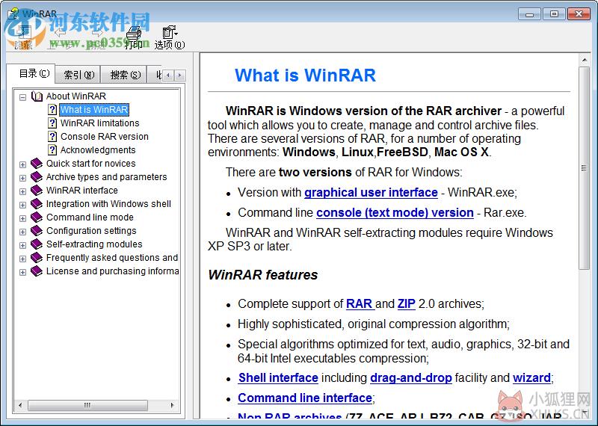Screen dimensions: 598x426
Task: Expand the Frequently asked questions node
Action: [x=23, y=259]
